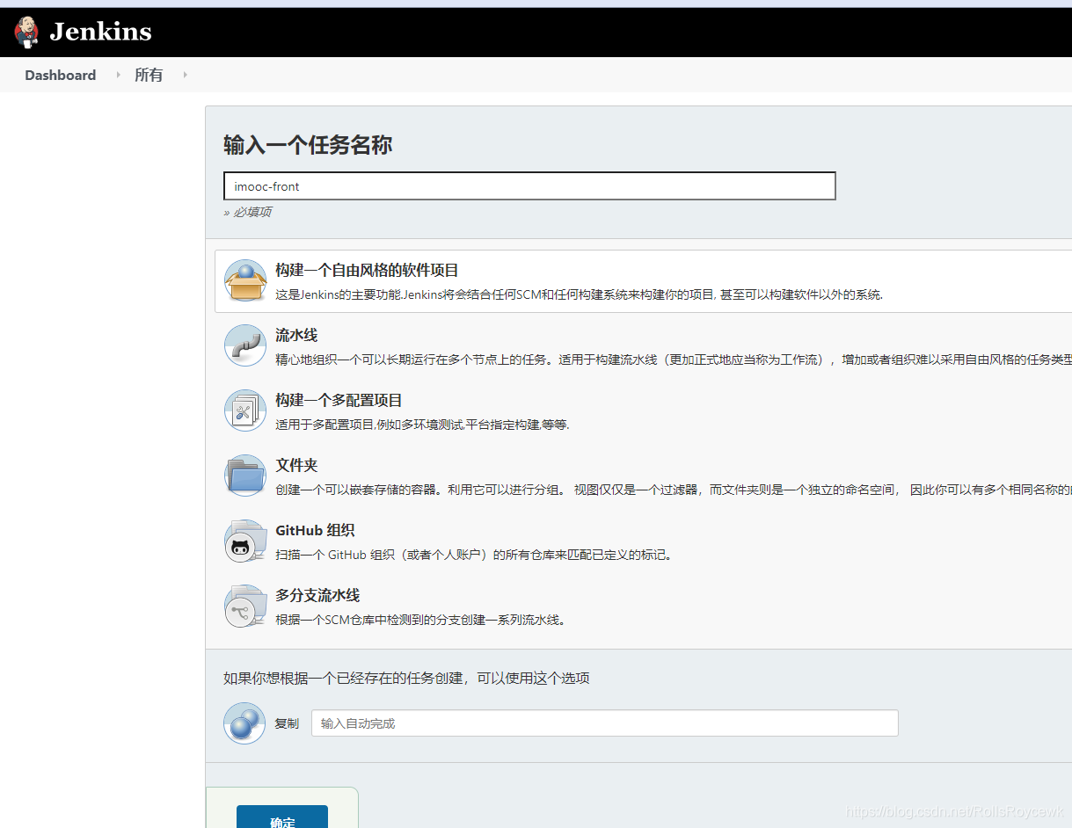Click the 流水线 pipeline description text
The image size is (1072, 828).
click(674, 360)
